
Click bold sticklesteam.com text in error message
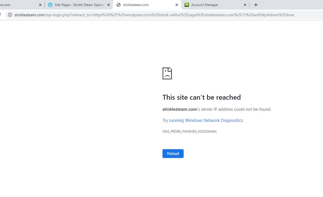[180, 109]
